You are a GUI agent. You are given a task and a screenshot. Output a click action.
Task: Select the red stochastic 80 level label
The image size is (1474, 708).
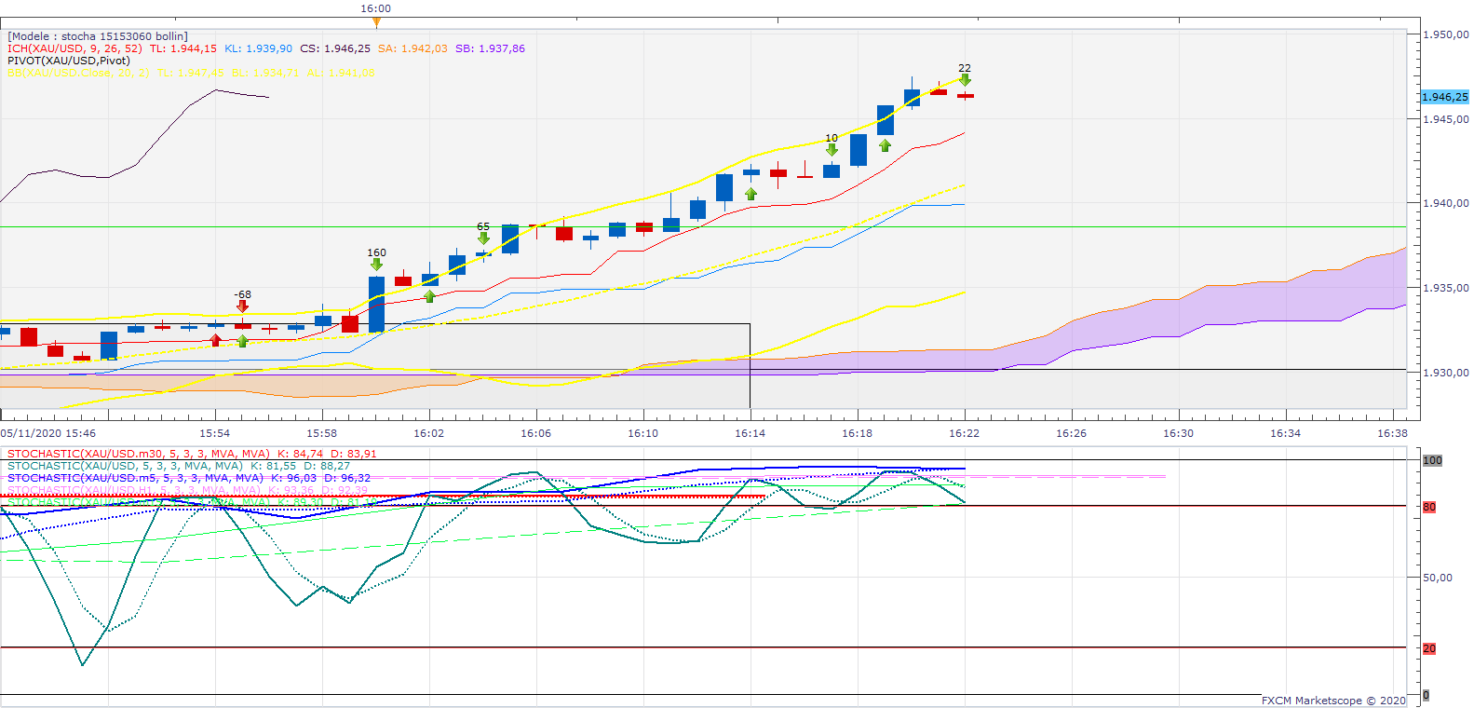[x=1429, y=507]
